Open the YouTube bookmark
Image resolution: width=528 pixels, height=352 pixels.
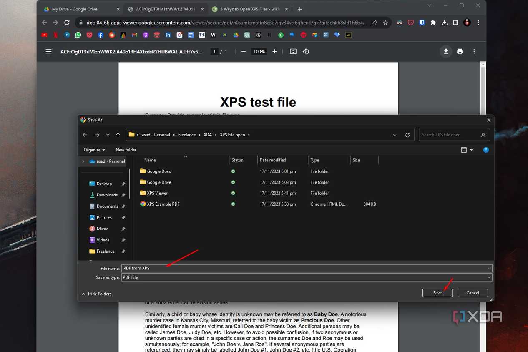[x=45, y=35]
